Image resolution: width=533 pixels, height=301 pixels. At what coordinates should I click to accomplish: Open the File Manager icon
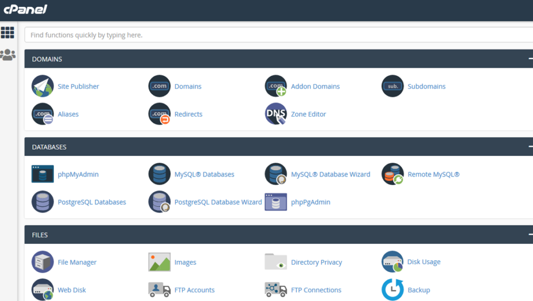click(43, 261)
